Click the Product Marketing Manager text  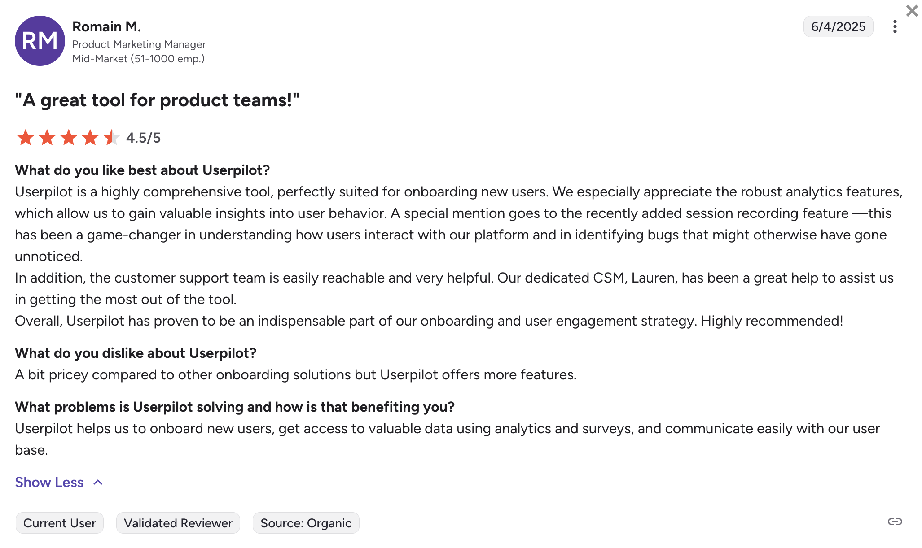click(x=139, y=44)
